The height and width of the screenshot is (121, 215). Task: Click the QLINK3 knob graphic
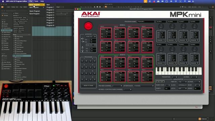(183, 49)
